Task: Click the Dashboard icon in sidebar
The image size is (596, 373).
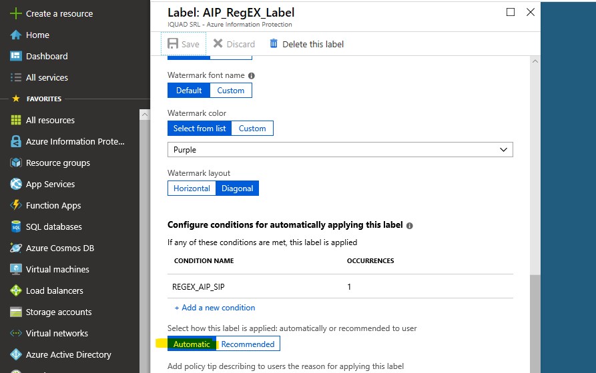Action: tap(15, 56)
